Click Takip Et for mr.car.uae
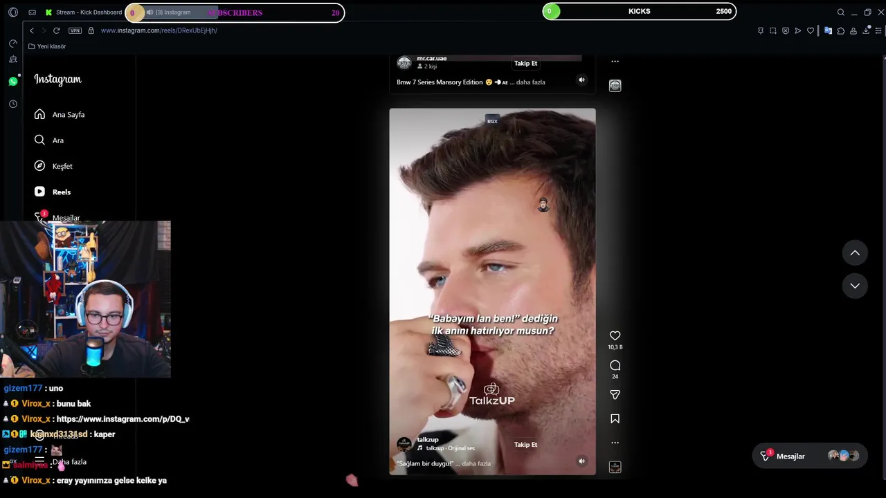Viewport: 886px width, 498px height. pos(525,63)
